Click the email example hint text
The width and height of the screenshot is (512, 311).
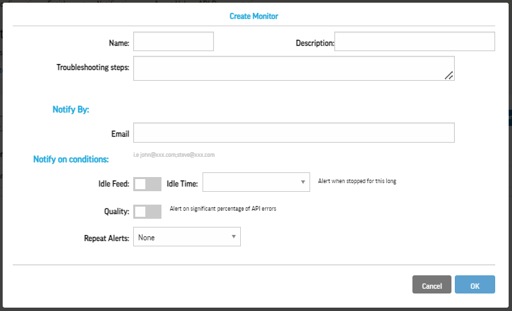click(174, 155)
